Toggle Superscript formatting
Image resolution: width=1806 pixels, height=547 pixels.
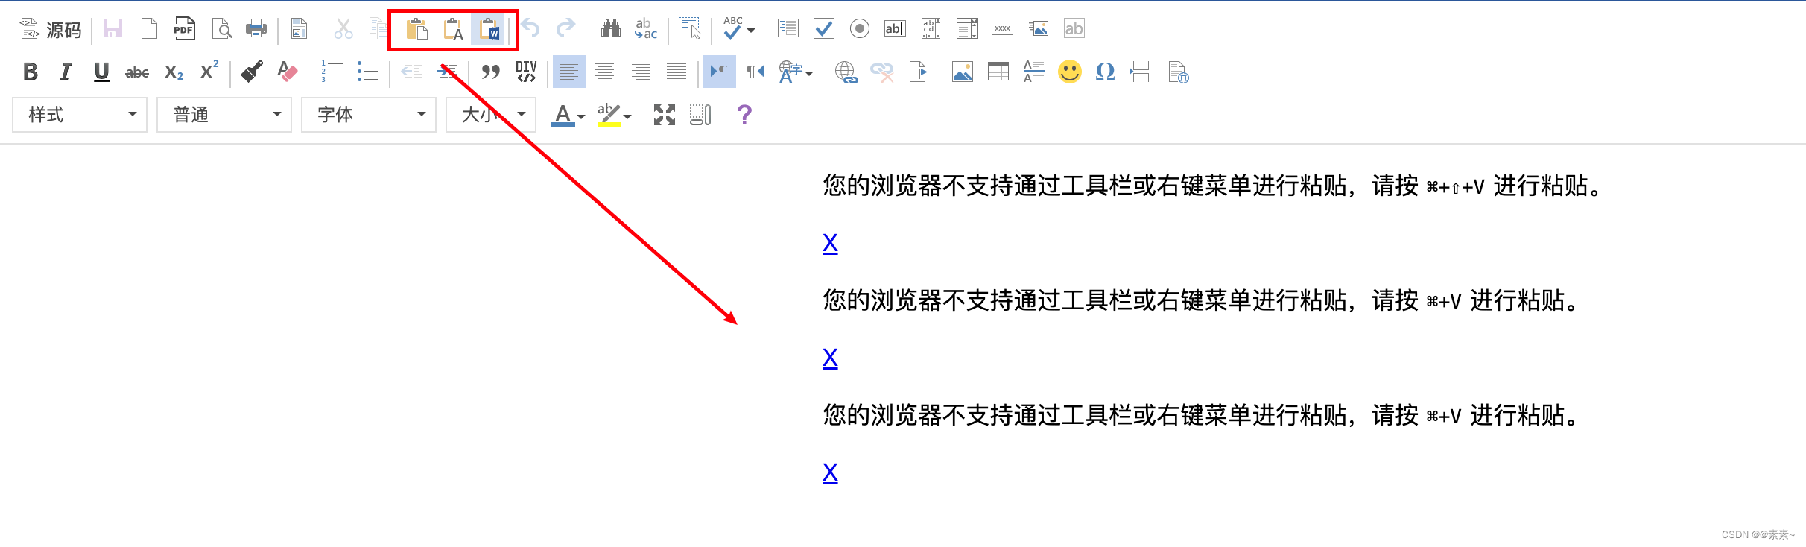(209, 72)
